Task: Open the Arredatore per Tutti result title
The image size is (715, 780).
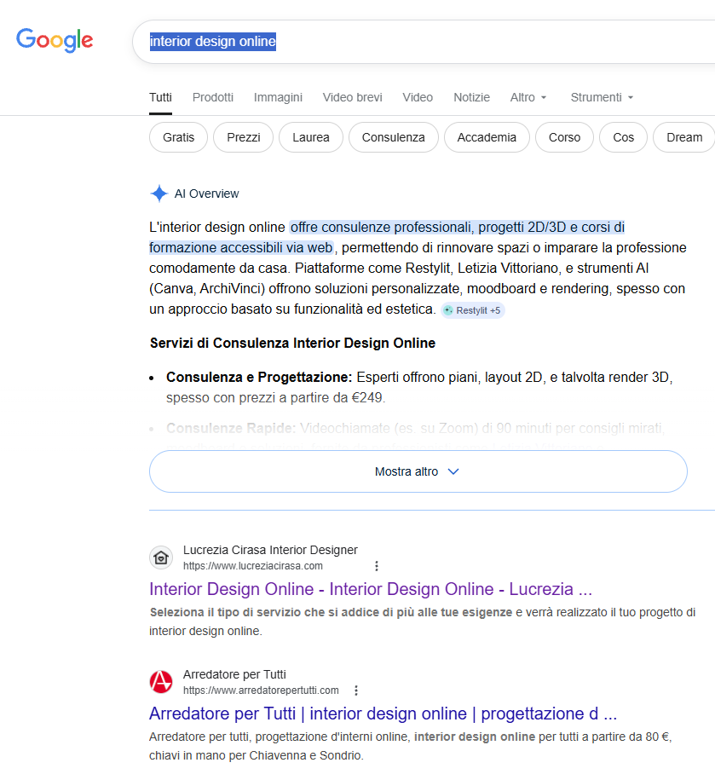Action: point(383,714)
